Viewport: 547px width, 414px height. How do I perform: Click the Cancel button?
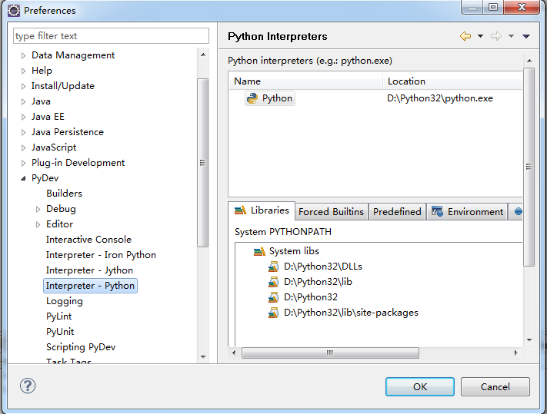[x=495, y=387]
